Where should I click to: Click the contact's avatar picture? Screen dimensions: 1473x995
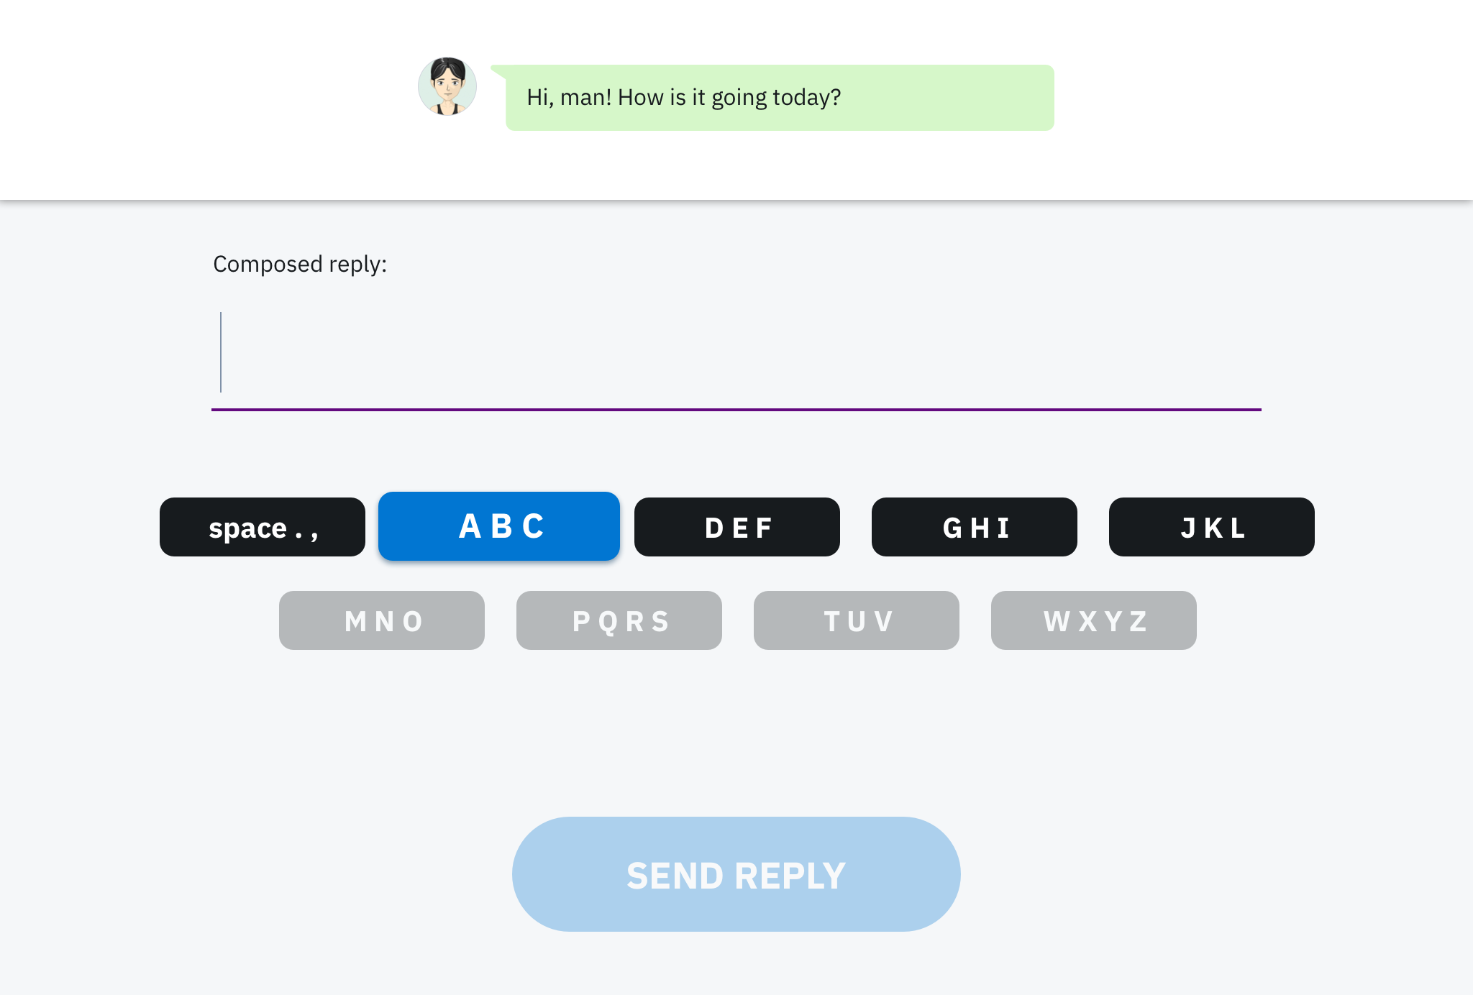[447, 86]
